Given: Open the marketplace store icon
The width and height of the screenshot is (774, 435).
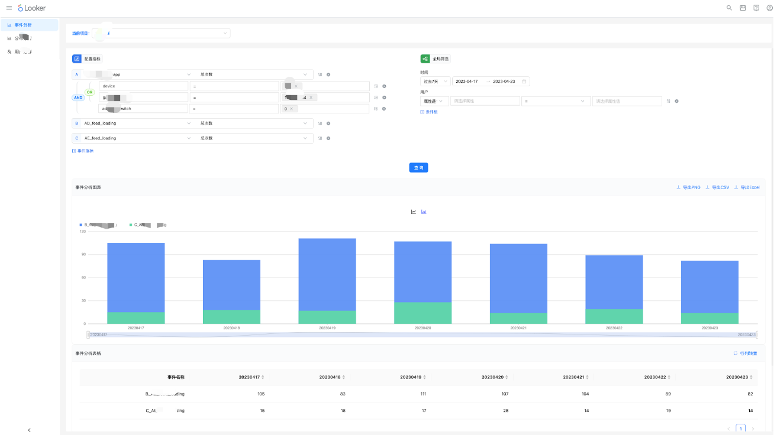Looking at the screenshot, I should [743, 8].
